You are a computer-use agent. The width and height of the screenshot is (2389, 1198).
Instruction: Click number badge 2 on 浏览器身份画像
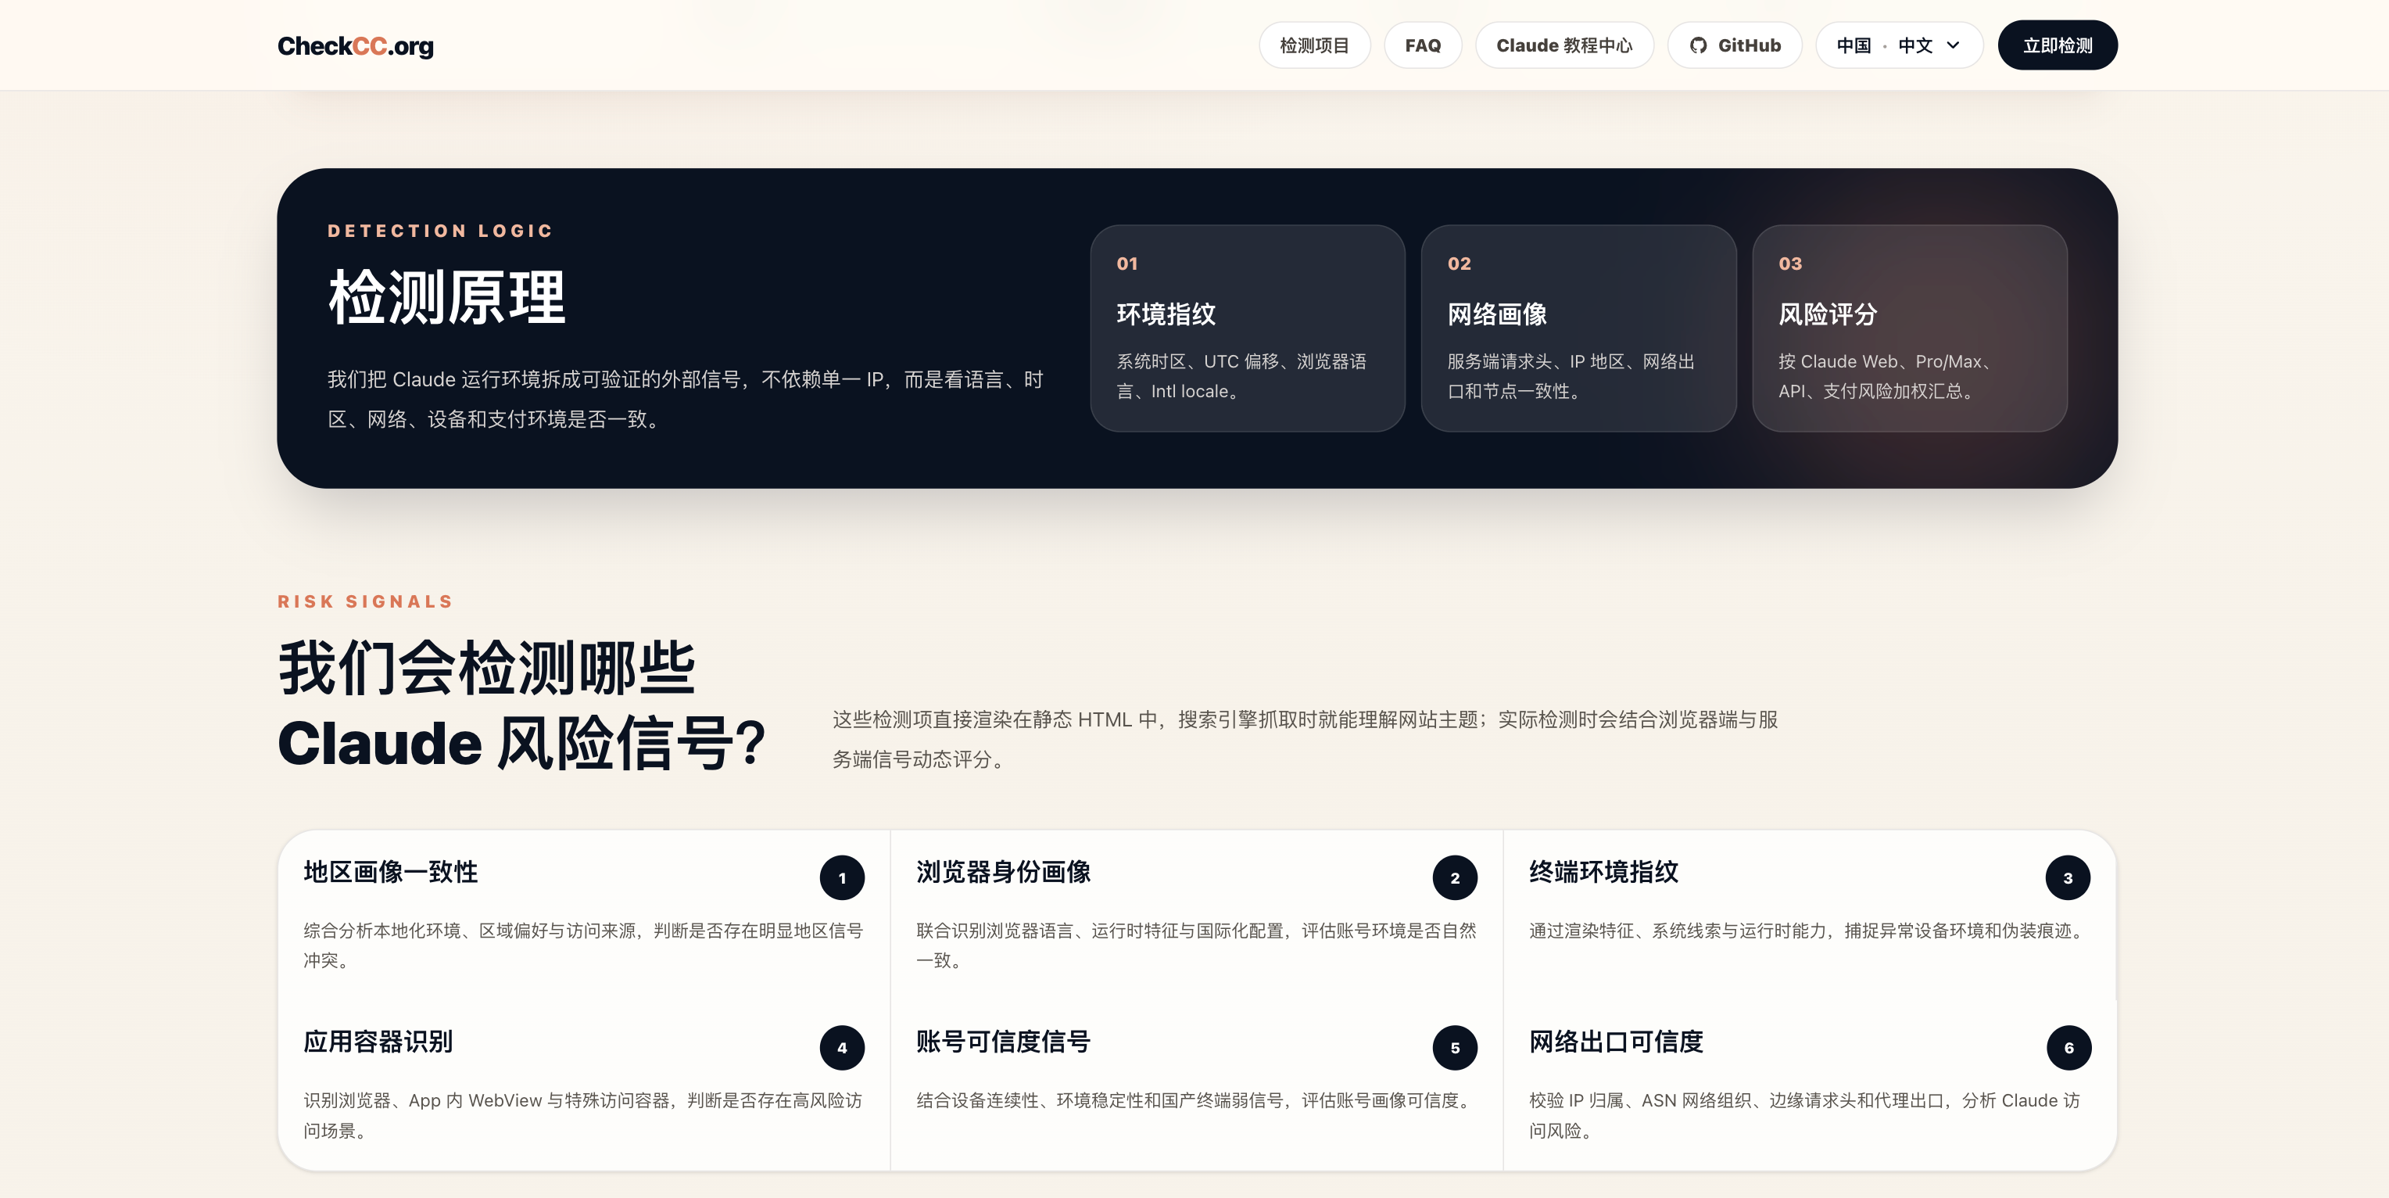(1455, 878)
